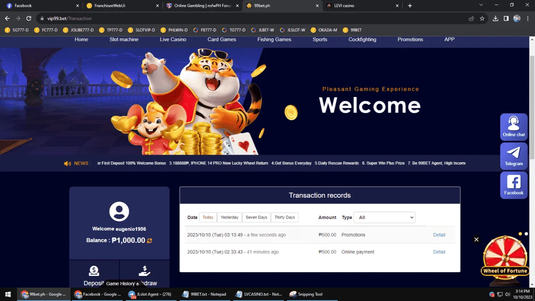Screen dimensions: 535x301
Task: Open the Windows Start menu
Action: (x=7, y=294)
